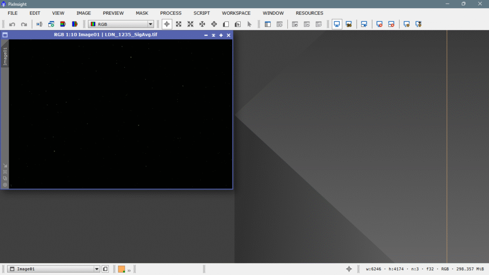Screen dimensions: 489x275
Task: Click the orange swatch in bottom bar
Action: [122, 269]
